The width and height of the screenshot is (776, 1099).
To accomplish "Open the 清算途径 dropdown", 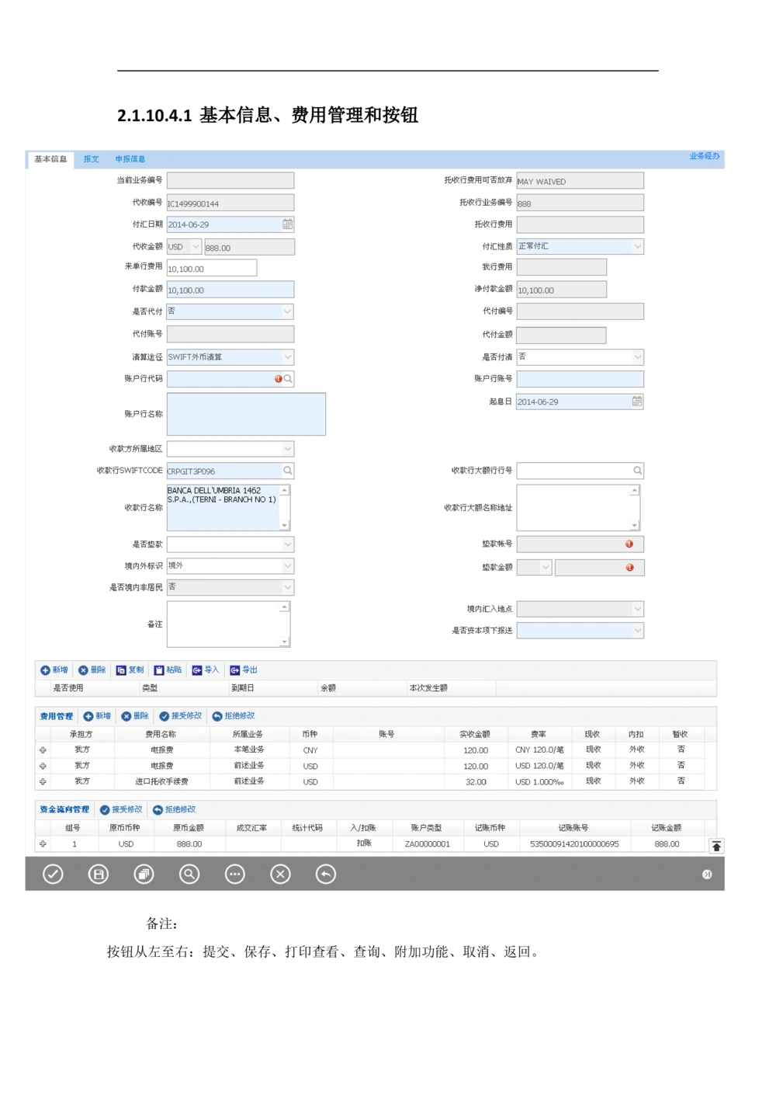I will [287, 357].
